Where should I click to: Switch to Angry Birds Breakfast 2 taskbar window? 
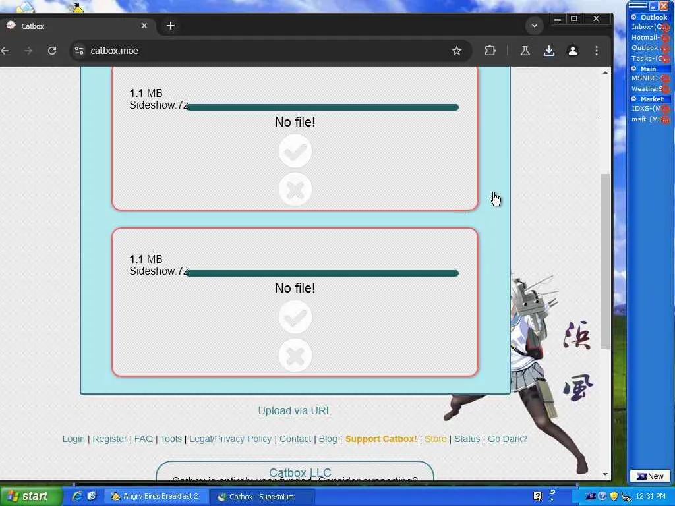(x=156, y=497)
